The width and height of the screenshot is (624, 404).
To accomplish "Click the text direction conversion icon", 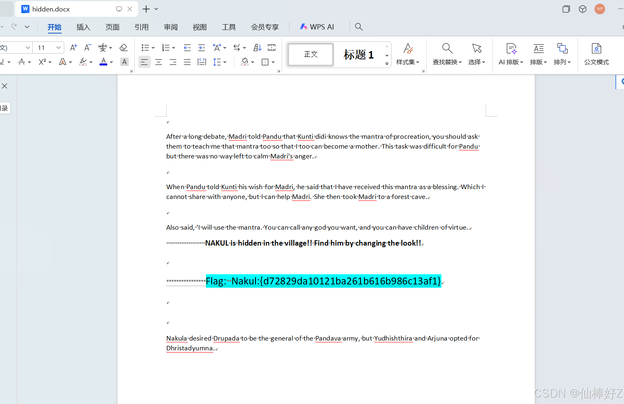I will point(237,47).
